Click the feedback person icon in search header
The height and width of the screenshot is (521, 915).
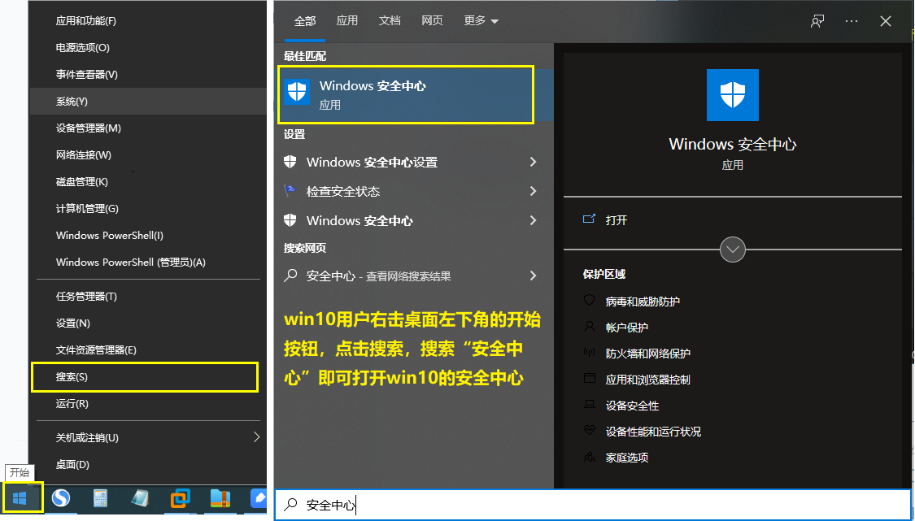(817, 22)
